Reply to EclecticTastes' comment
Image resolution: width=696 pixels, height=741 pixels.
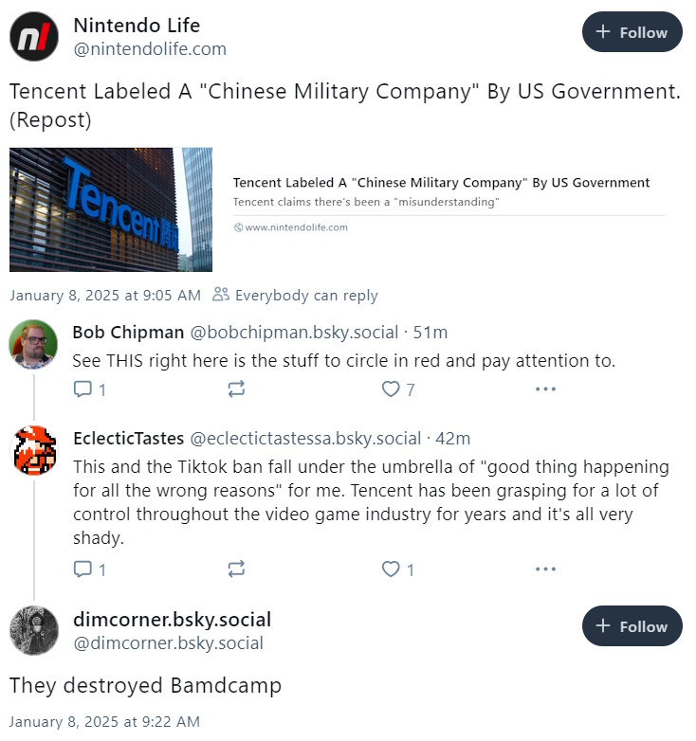point(89,569)
